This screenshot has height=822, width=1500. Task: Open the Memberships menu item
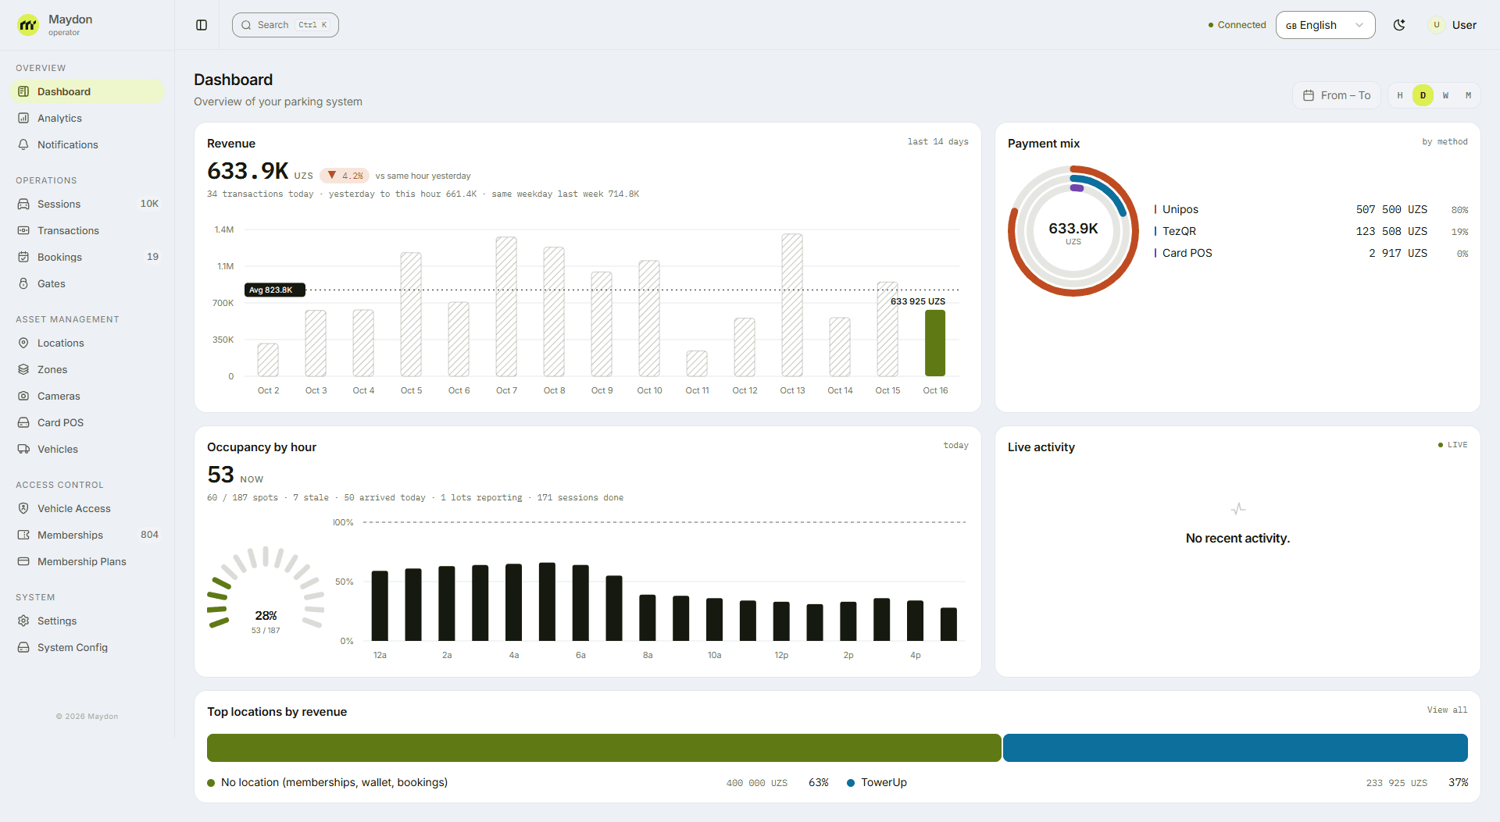pos(87,535)
